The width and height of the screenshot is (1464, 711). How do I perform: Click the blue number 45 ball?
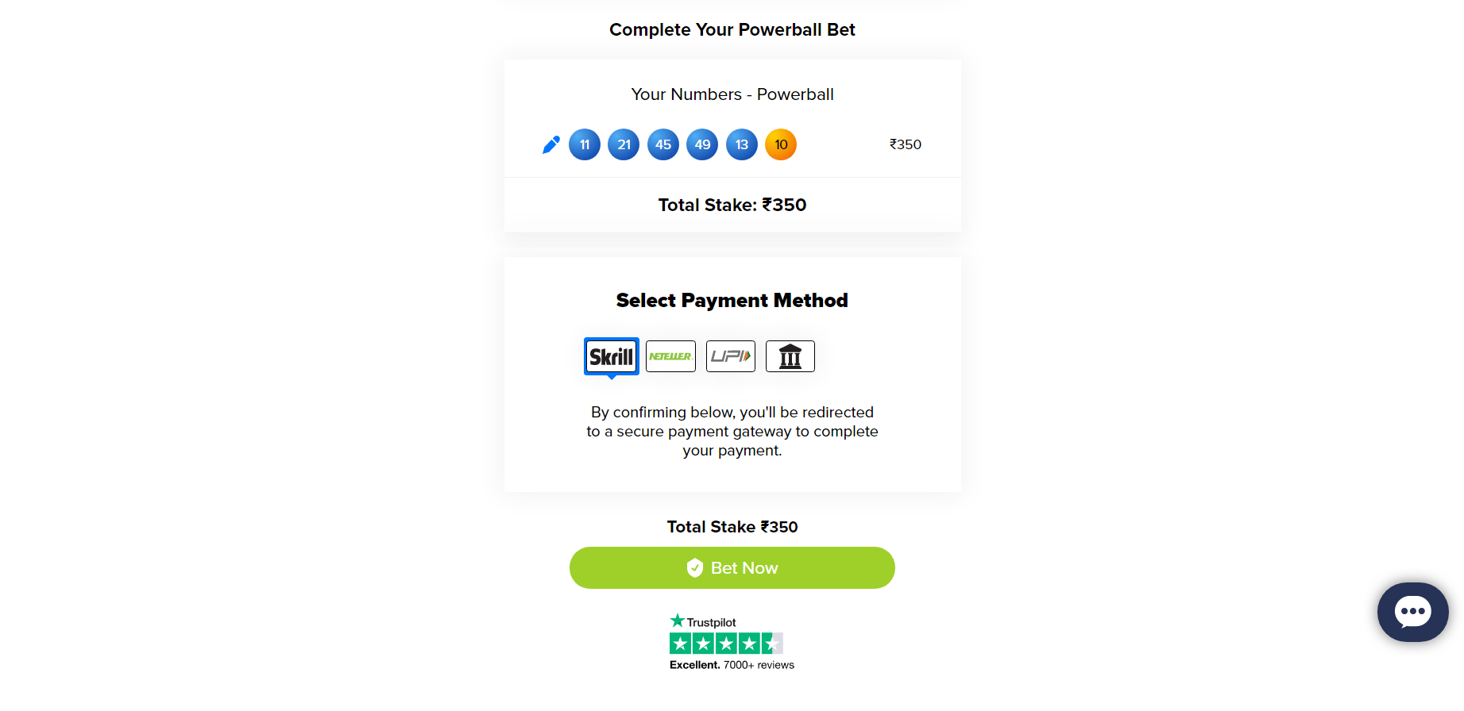[663, 144]
